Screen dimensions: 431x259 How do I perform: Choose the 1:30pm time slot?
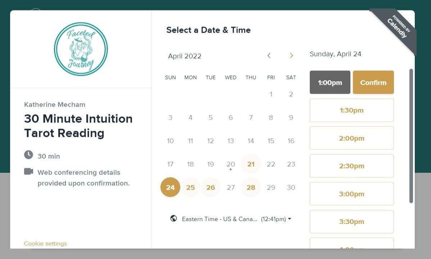351,110
